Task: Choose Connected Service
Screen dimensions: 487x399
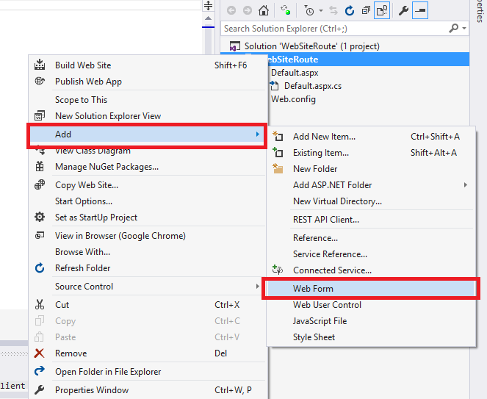Action: (371, 270)
